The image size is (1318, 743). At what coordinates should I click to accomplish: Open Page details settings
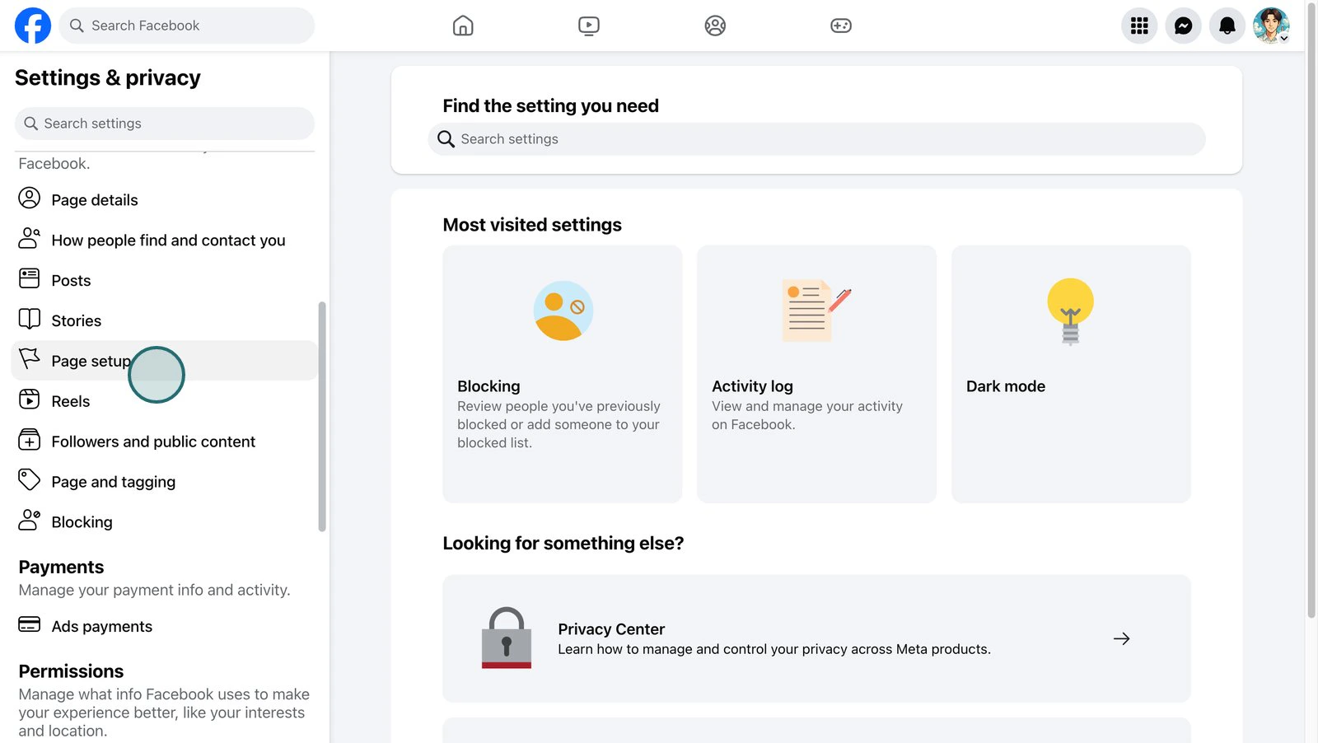pos(164,200)
